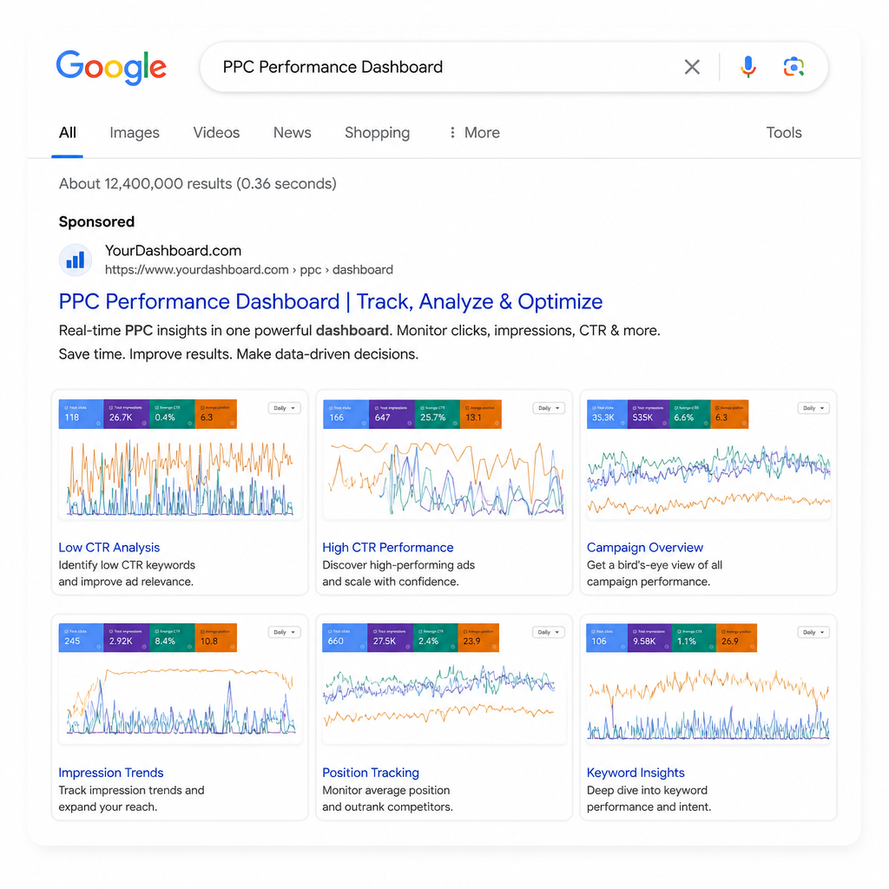Open Daily dropdown in Campaign Overview card

pyautogui.click(x=813, y=408)
